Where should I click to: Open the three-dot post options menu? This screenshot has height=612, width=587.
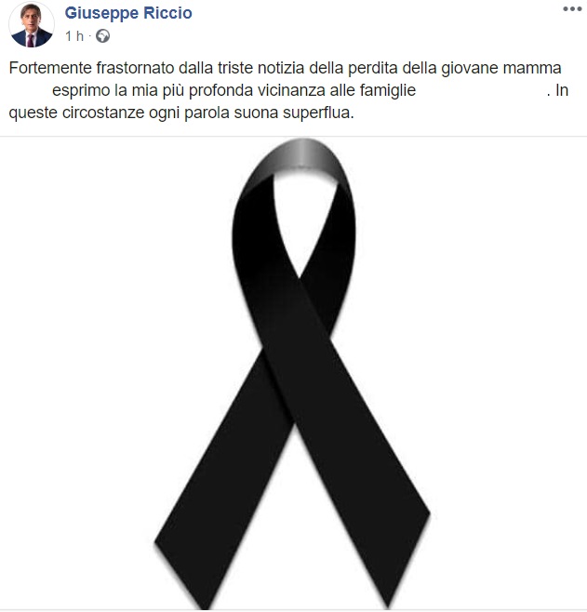click(x=572, y=9)
